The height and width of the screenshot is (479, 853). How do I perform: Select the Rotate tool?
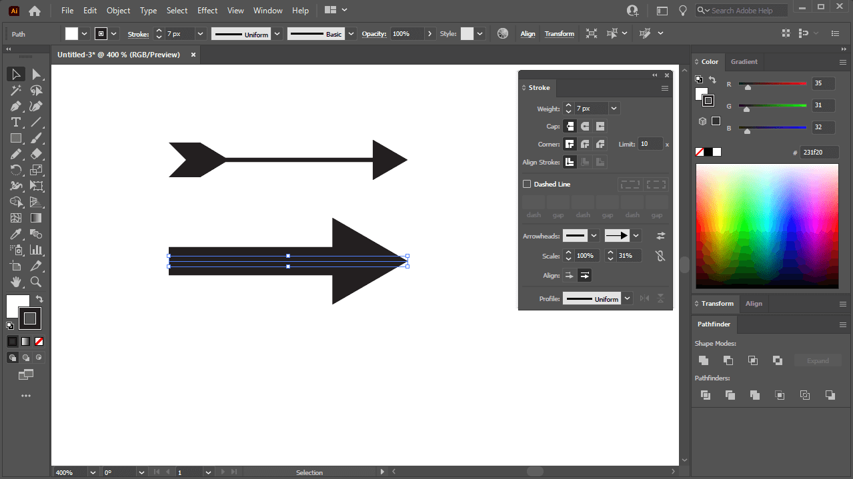16,170
